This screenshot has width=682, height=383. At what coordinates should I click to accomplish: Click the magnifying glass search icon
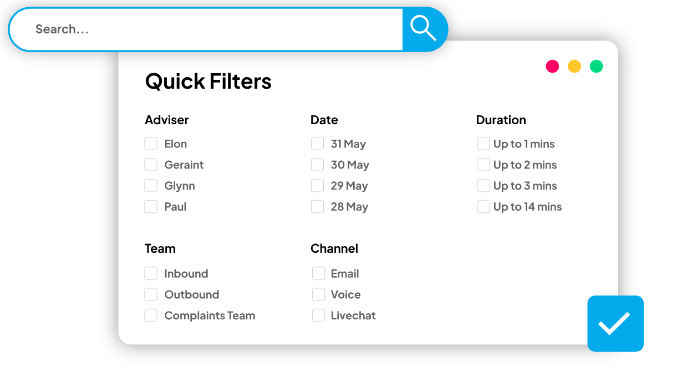[x=424, y=29]
